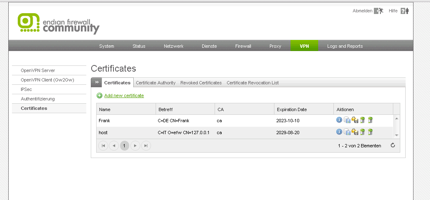Refresh the certificates table

[393, 145]
